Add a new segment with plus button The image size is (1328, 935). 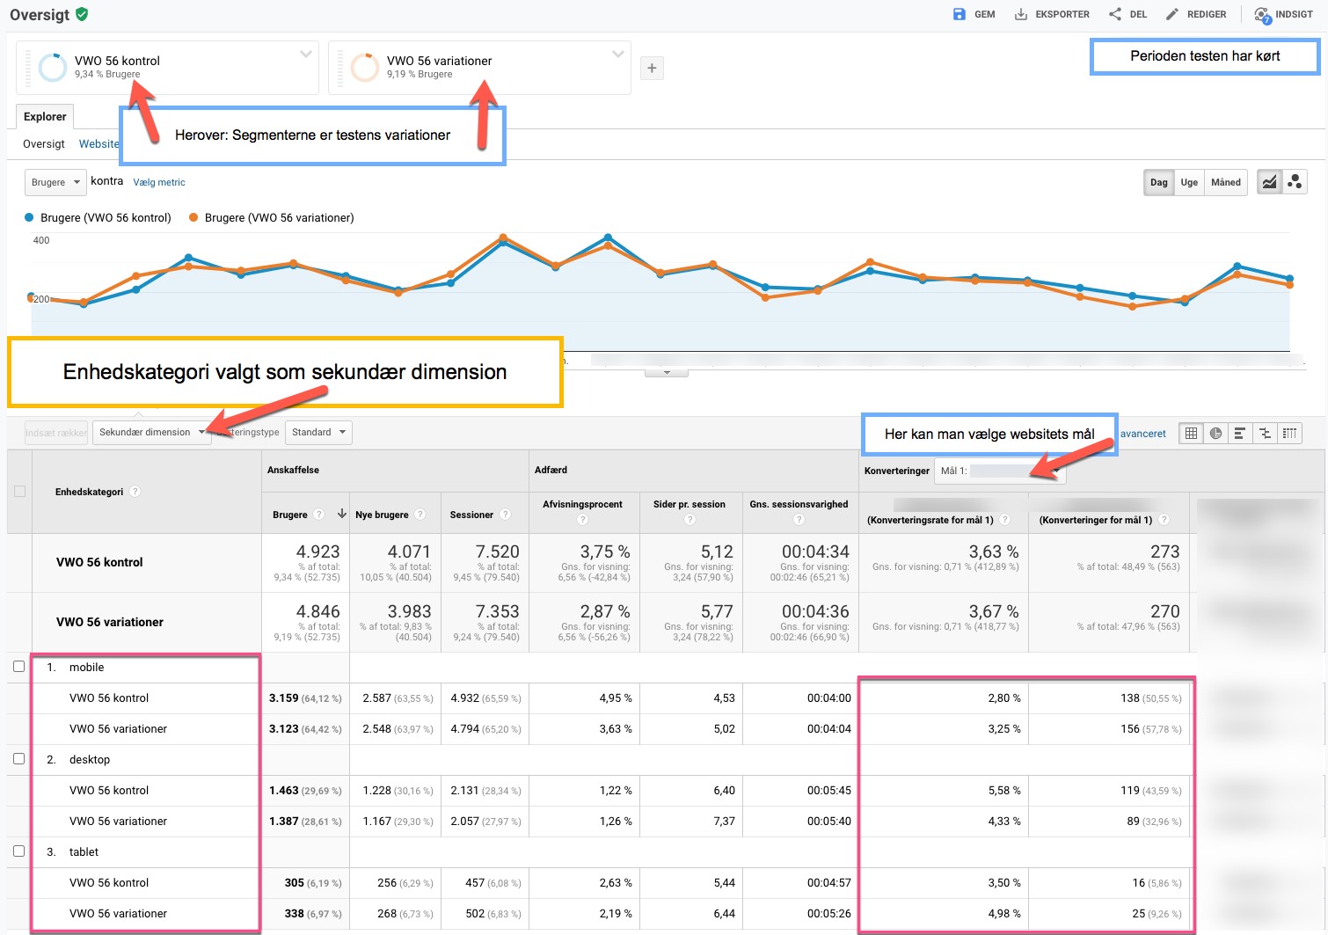(652, 69)
